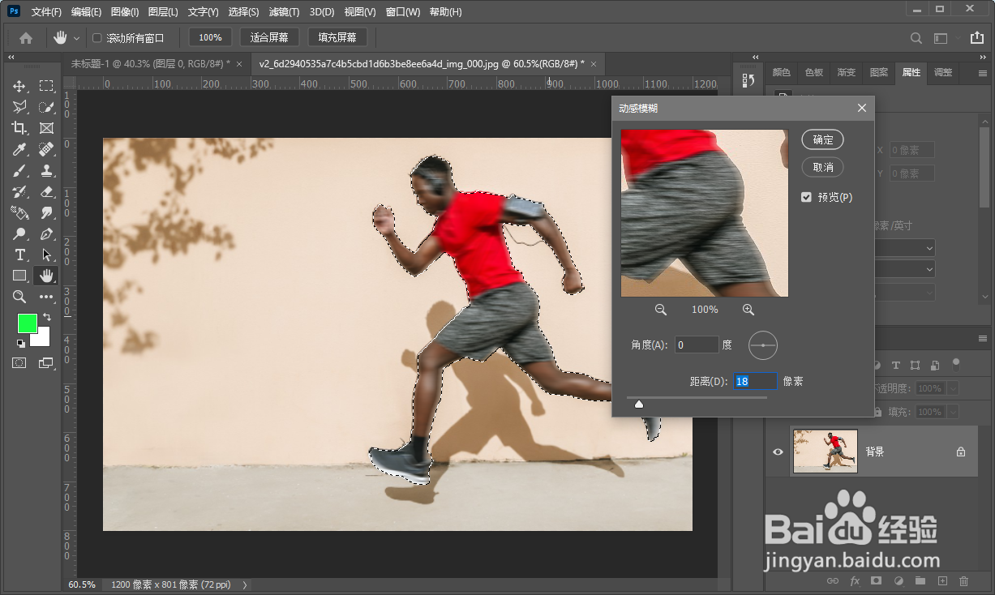
Task: Select the Quick Selection tool
Action: (x=46, y=107)
